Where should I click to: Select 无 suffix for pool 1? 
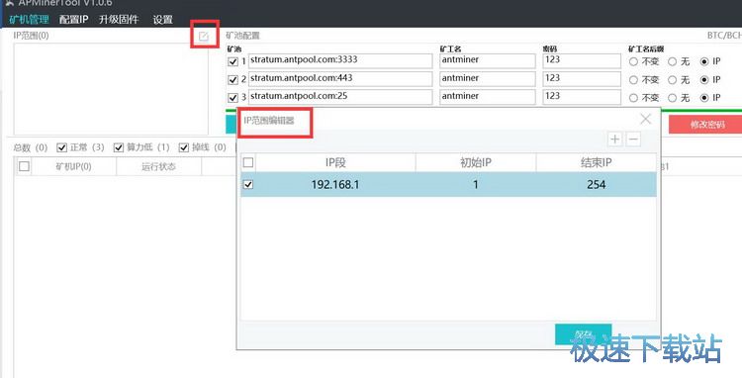point(672,61)
